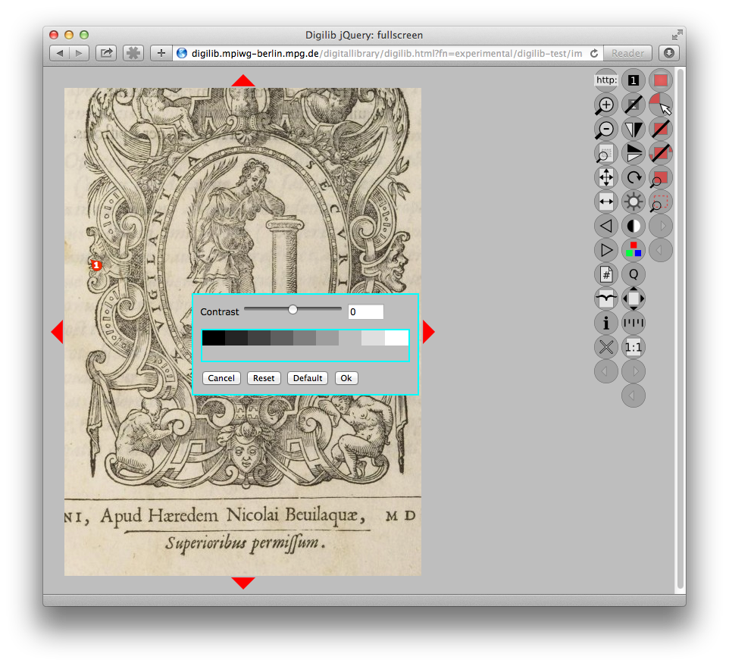Toggle fit-image-to-window sizing

[x=633, y=299]
